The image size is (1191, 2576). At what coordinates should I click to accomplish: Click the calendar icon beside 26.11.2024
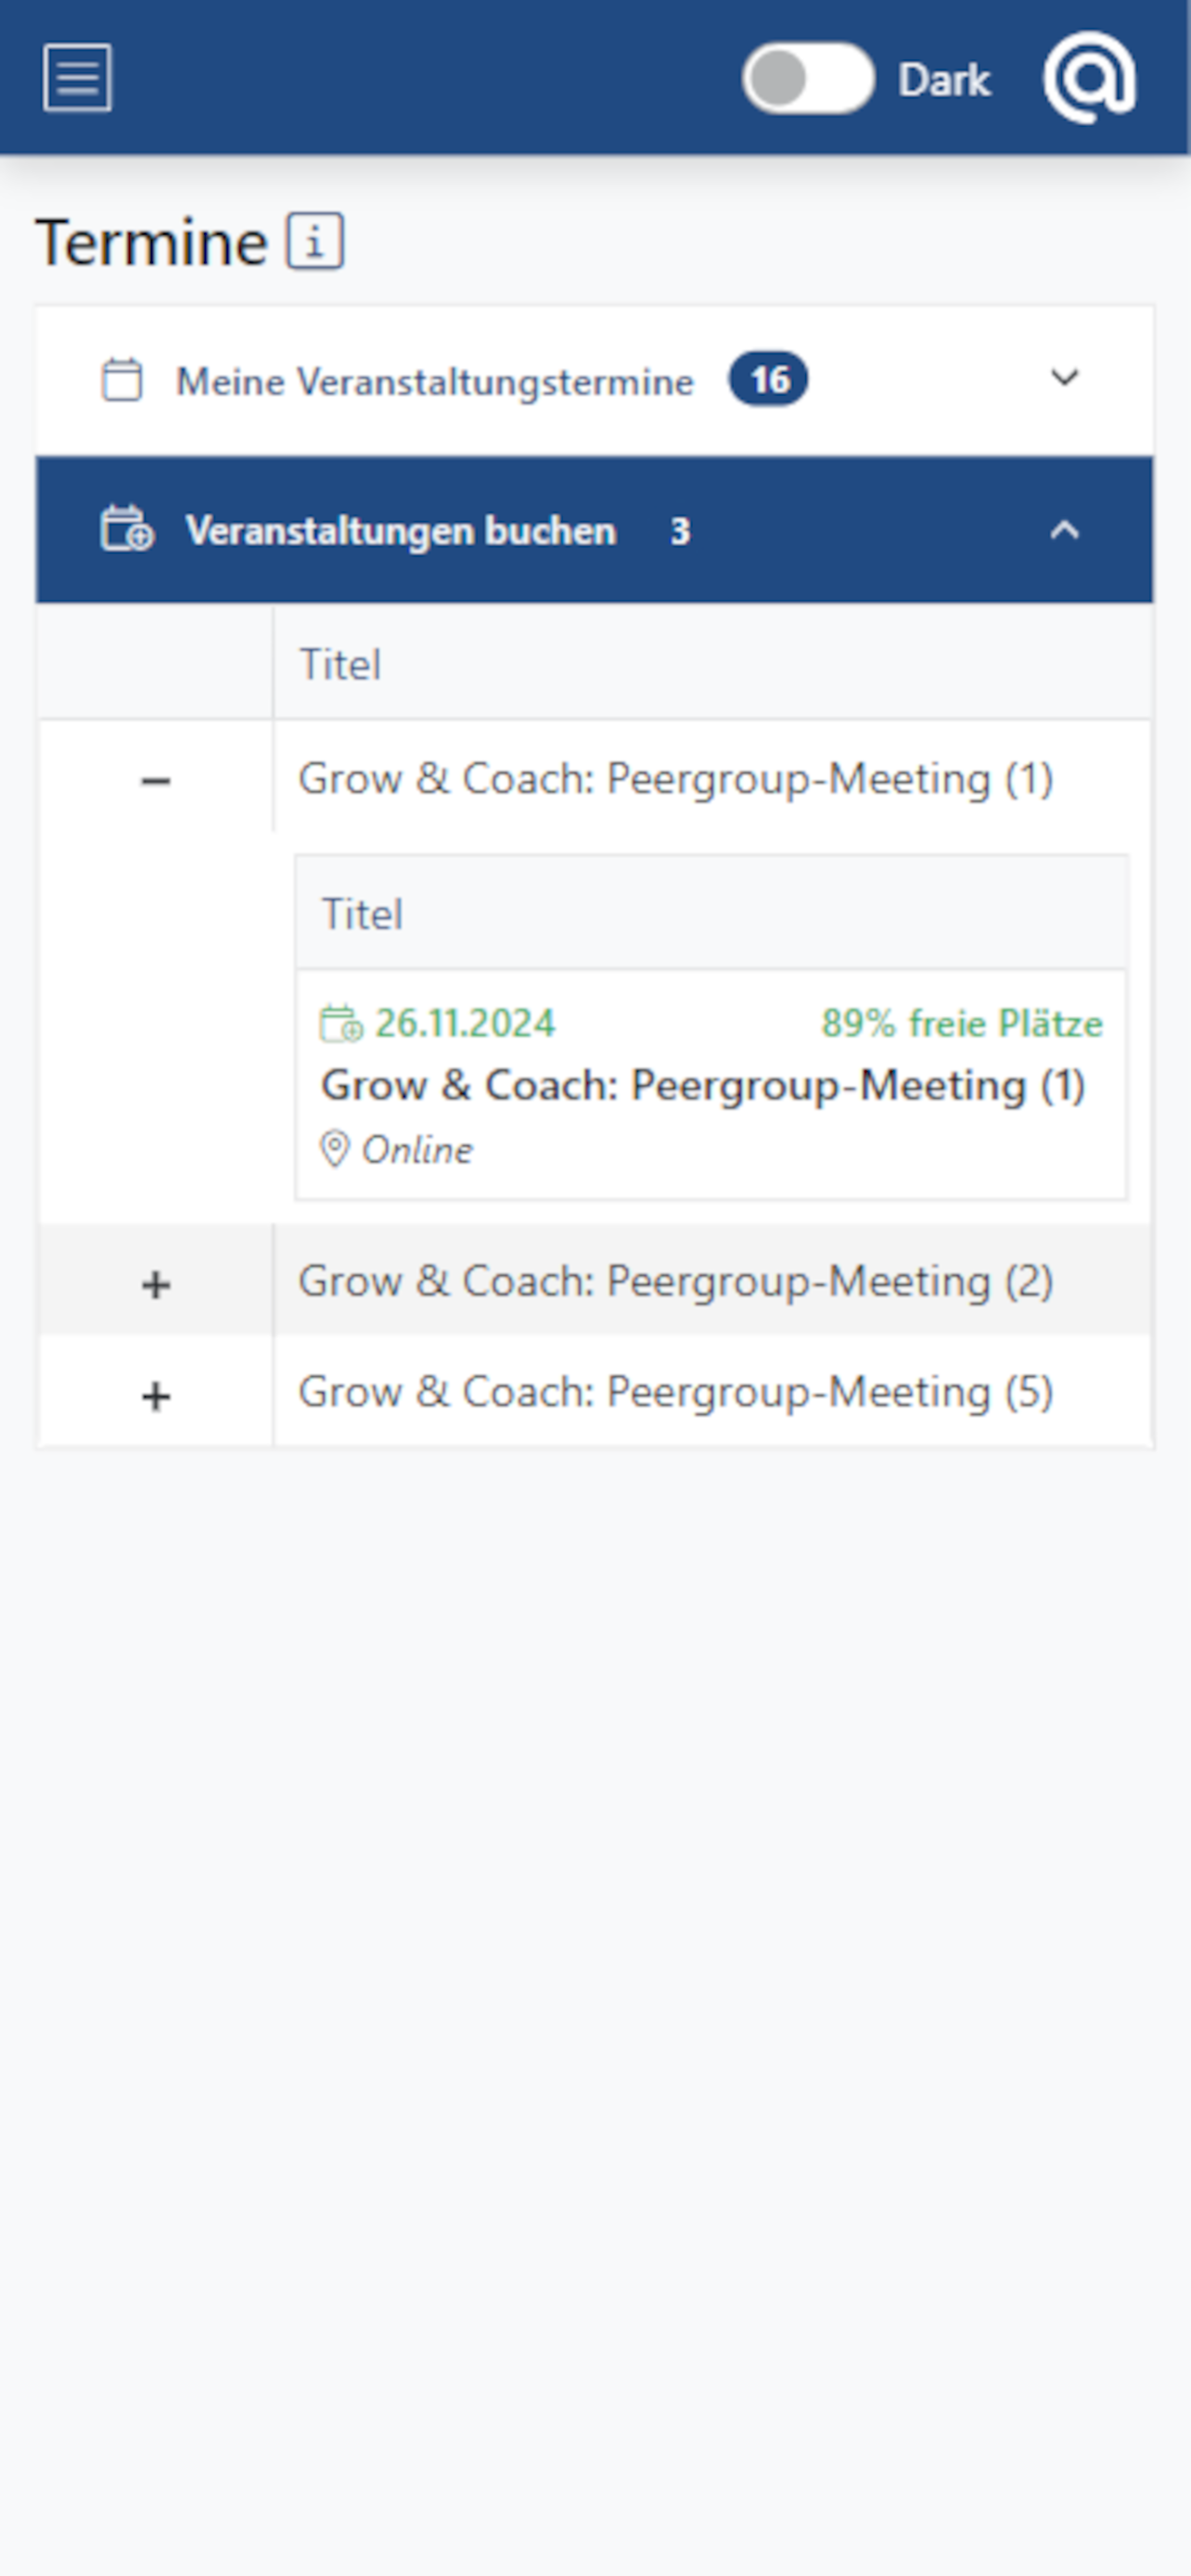341,1023
